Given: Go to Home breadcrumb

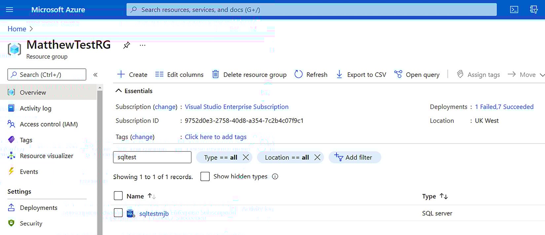Looking at the screenshot, I should 17,29.
